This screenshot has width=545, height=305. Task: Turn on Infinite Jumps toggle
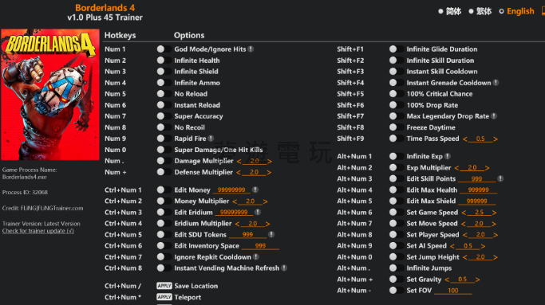(x=397, y=268)
